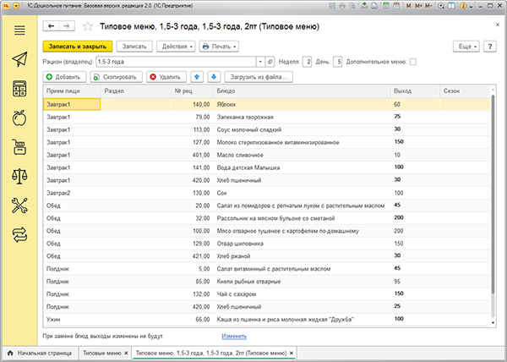
Task: Open help with the ? button
Action: [x=490, y=47]
